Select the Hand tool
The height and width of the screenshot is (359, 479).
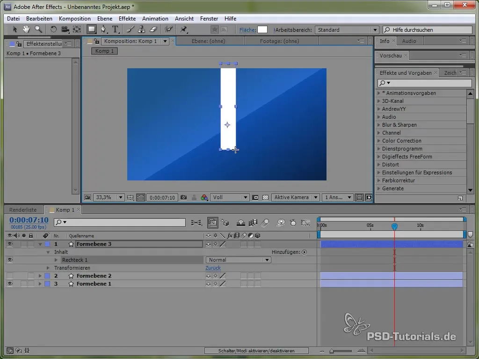(x=26, y=29)
